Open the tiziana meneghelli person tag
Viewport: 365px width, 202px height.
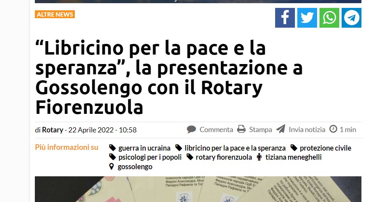293,157
